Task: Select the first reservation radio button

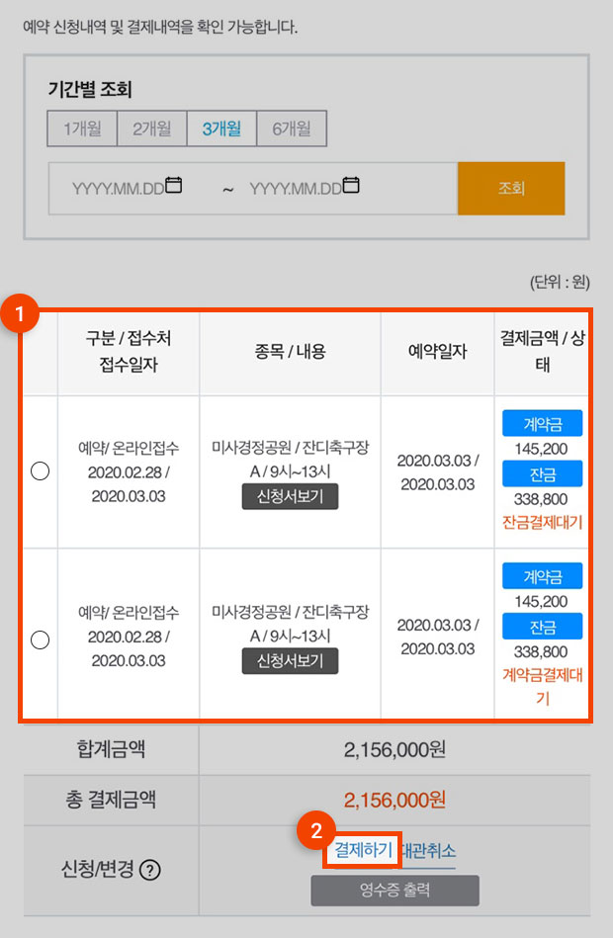Action: pyautogui.click(x=41, y=471)
